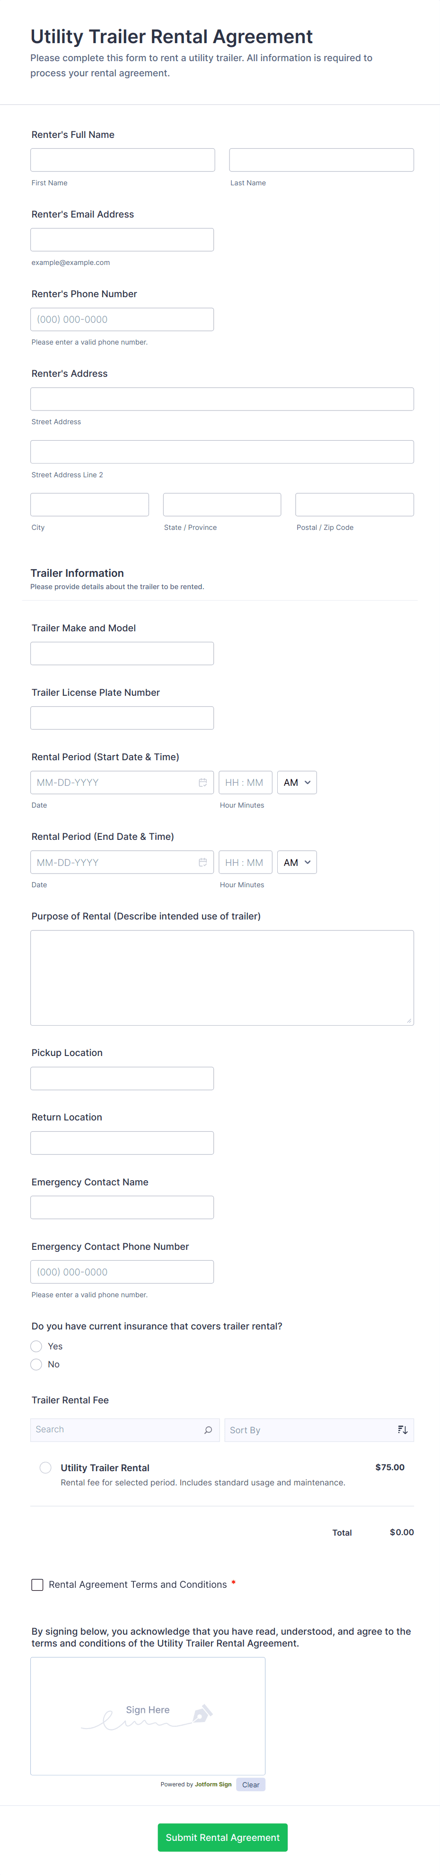Viewport: 440px width, 1875px height.
Task: Expand AM/PM dropdown for rental end time
Action: point(297,863)
